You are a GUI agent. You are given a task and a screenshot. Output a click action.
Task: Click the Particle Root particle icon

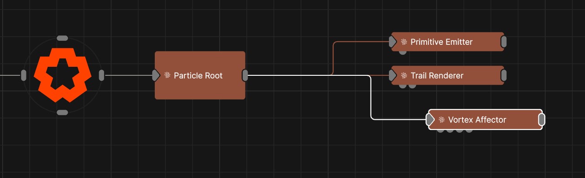[x=167, y=75]
